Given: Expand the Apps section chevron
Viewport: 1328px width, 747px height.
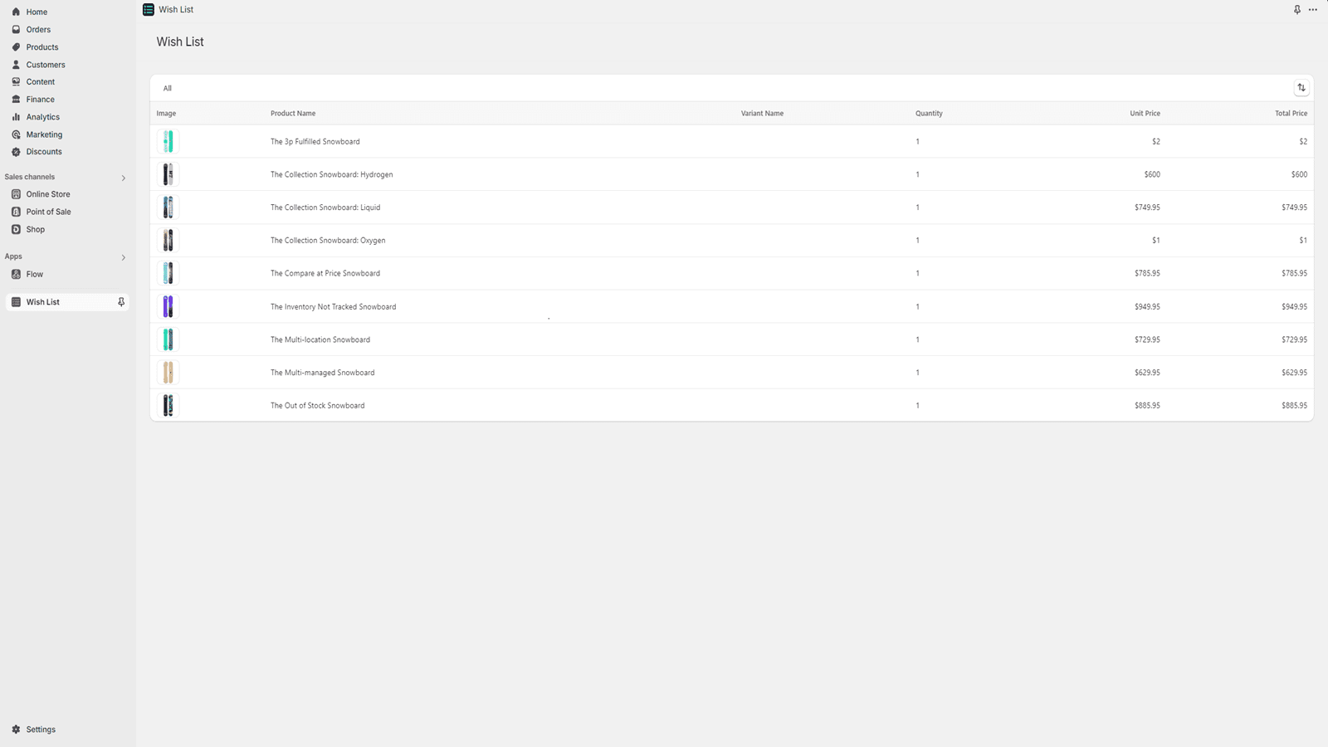Looking at the screenshot, I should (123, 256).
